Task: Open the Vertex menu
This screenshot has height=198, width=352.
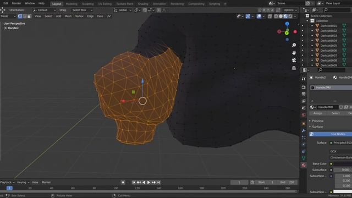Action: [x=79, y=16]
